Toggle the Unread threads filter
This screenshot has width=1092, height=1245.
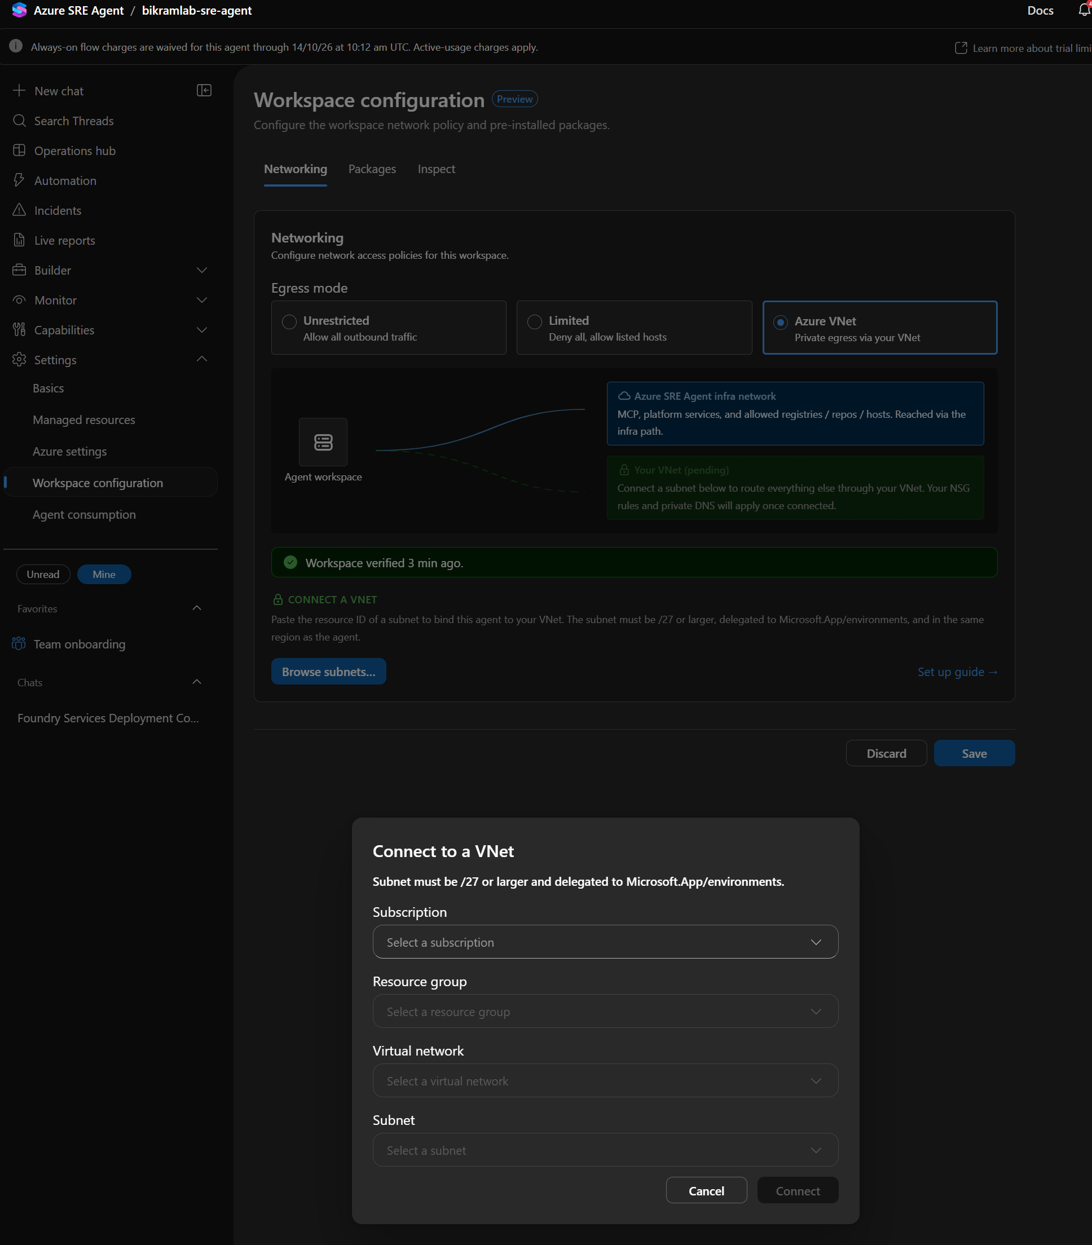click(43, 574)
